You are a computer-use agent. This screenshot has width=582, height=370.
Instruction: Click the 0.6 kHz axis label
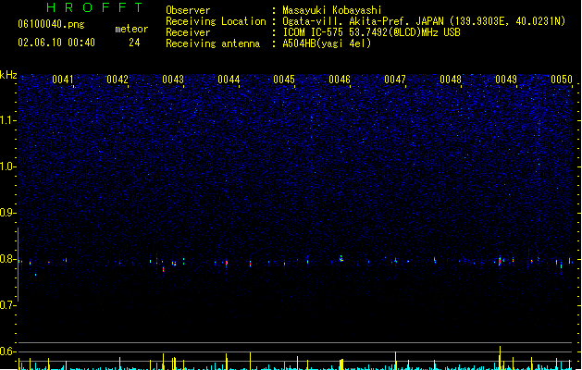tap(8, 351)
